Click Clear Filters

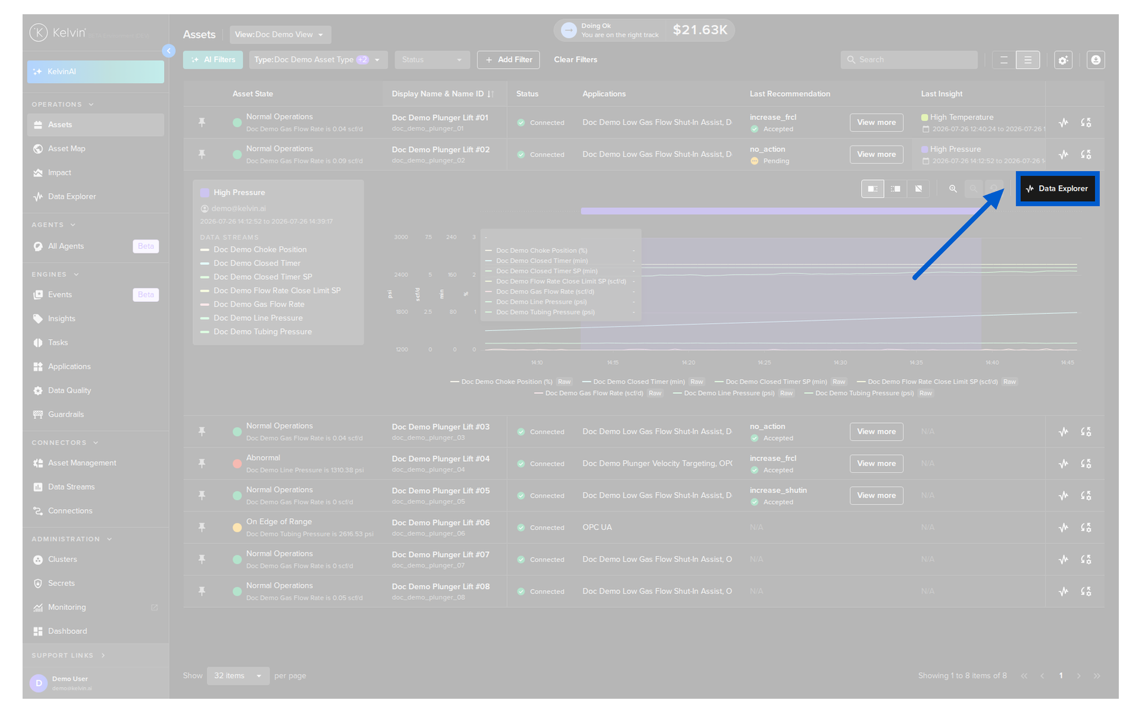[x=575, y=59]
